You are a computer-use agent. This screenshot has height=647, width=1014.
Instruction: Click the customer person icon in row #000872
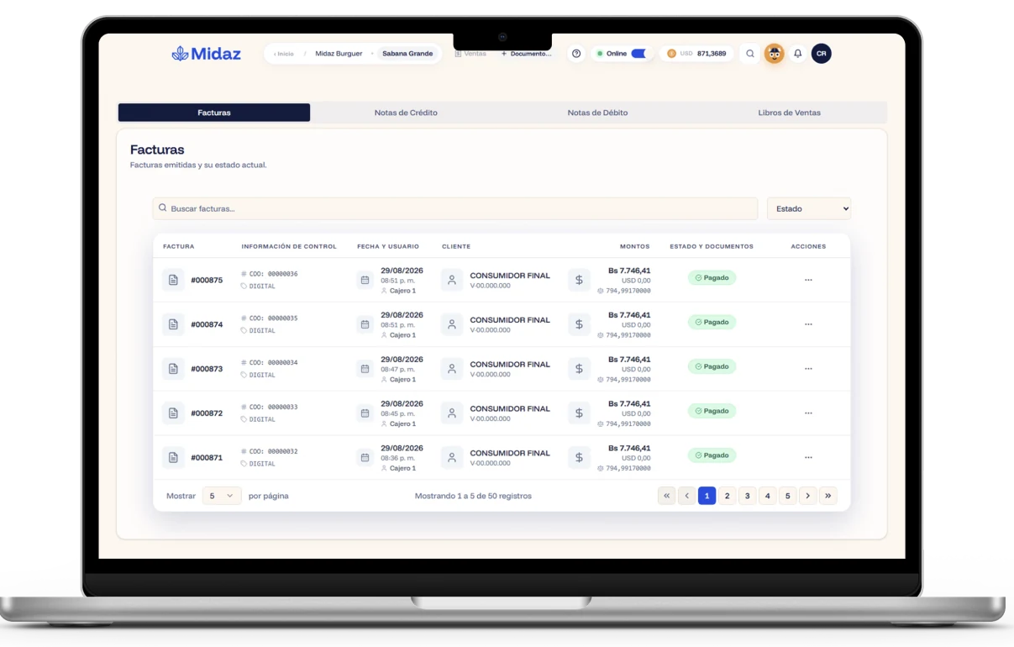[452, 413]
